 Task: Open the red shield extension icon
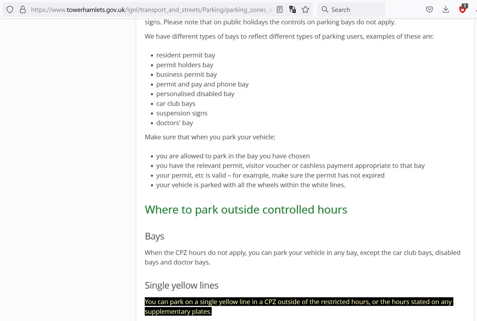(463, 9)
